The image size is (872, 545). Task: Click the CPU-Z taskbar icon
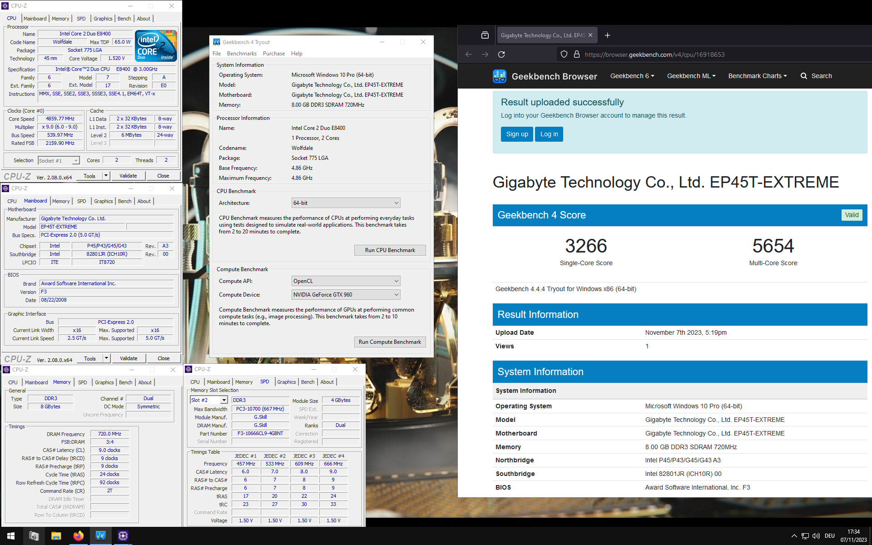(123, 536)
